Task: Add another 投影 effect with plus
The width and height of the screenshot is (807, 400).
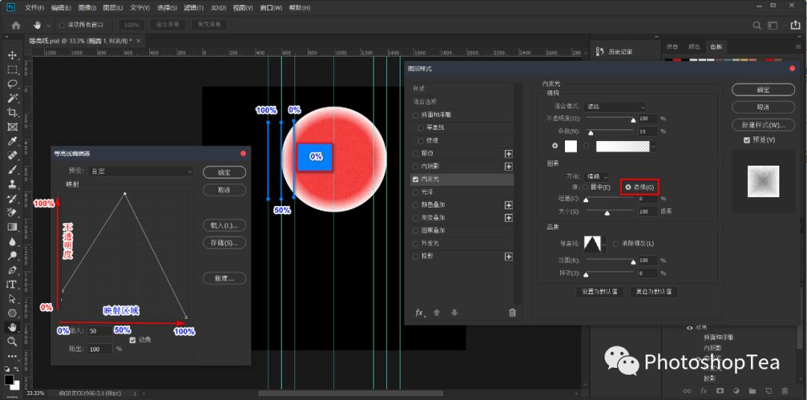Action: point(509,257)
